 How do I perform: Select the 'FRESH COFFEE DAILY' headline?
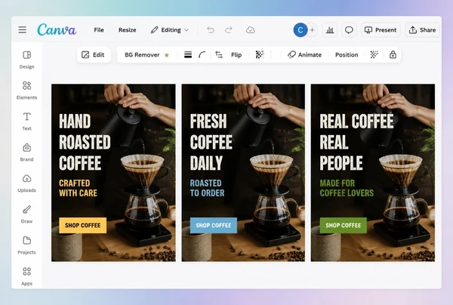[211, 142]
